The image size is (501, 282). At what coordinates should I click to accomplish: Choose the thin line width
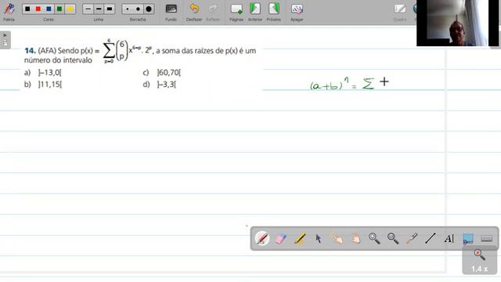(x=88, y=9)
